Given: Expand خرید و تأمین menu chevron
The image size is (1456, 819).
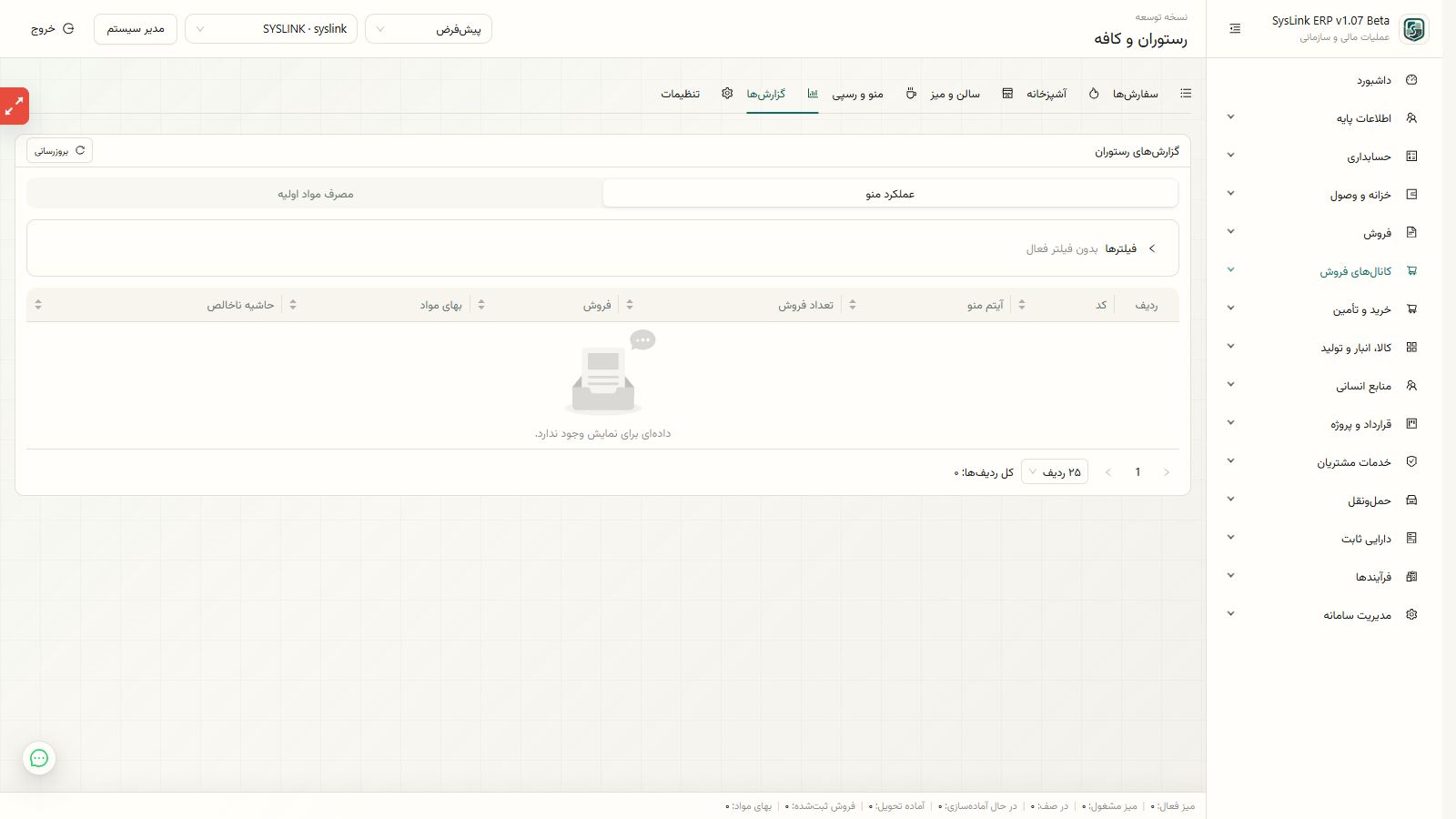Looking at the screenshot, I should click(x=1231, y=308).
